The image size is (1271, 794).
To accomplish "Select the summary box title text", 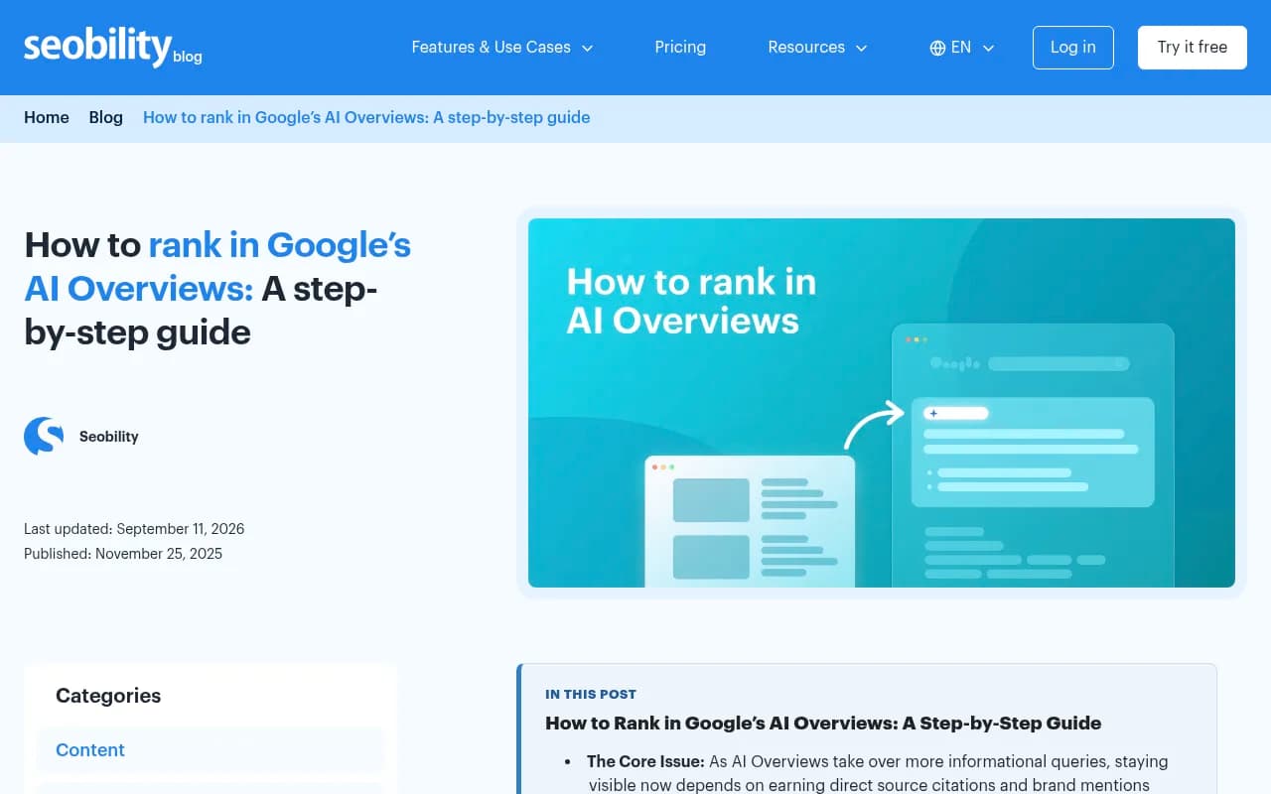I will (x=823, y=723).
